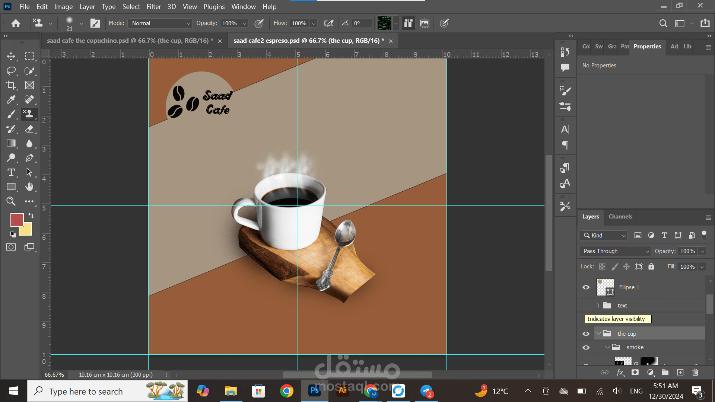The width and height of the screenshot is (715, 402).
Task: Open the brush Mode dropdown
Action: click(x=160, y=23)
